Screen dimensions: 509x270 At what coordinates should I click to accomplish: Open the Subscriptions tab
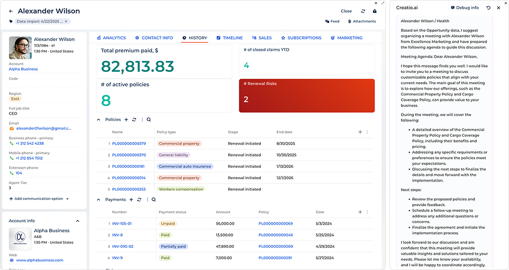(301, 38)
